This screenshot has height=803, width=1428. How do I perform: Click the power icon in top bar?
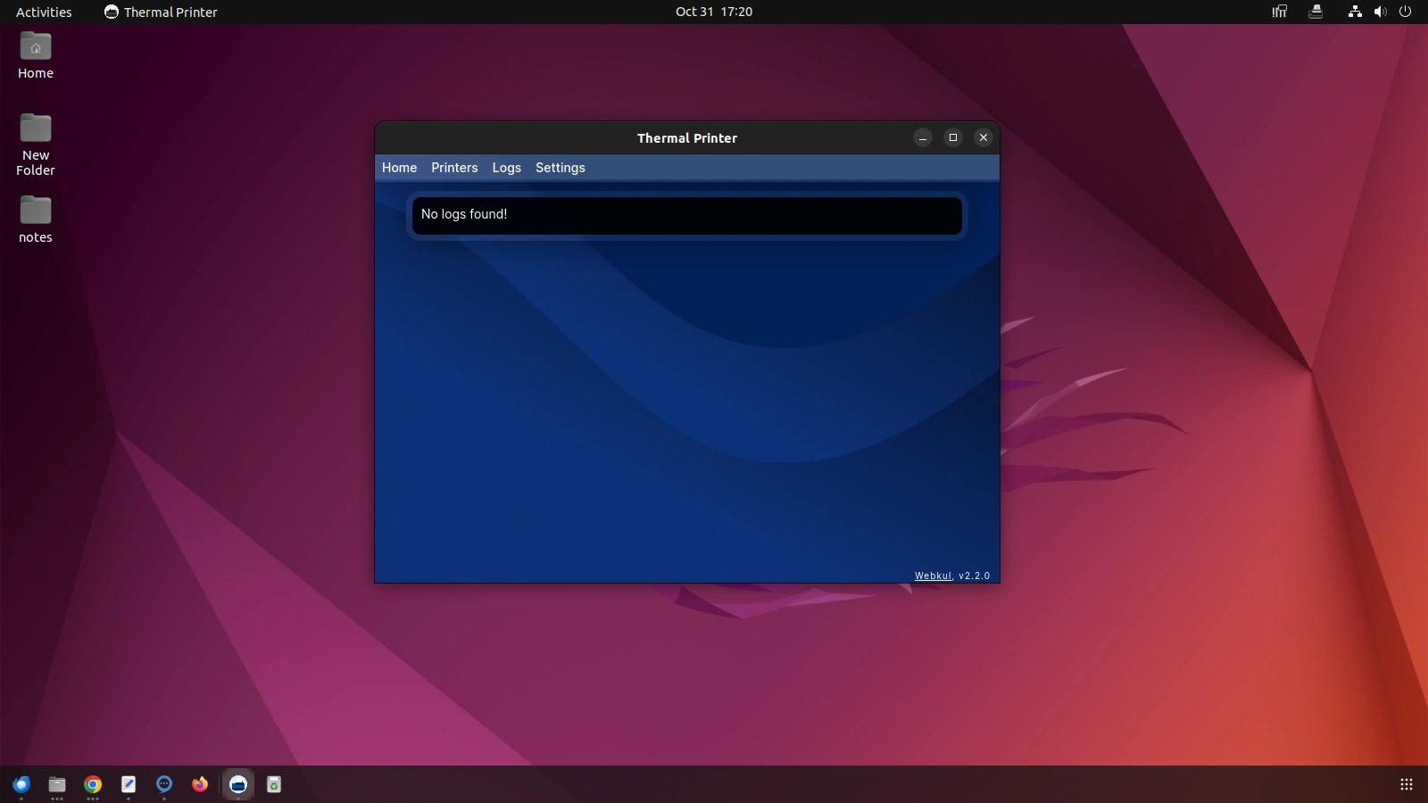pyautogui.click(x=1405, y=12)
